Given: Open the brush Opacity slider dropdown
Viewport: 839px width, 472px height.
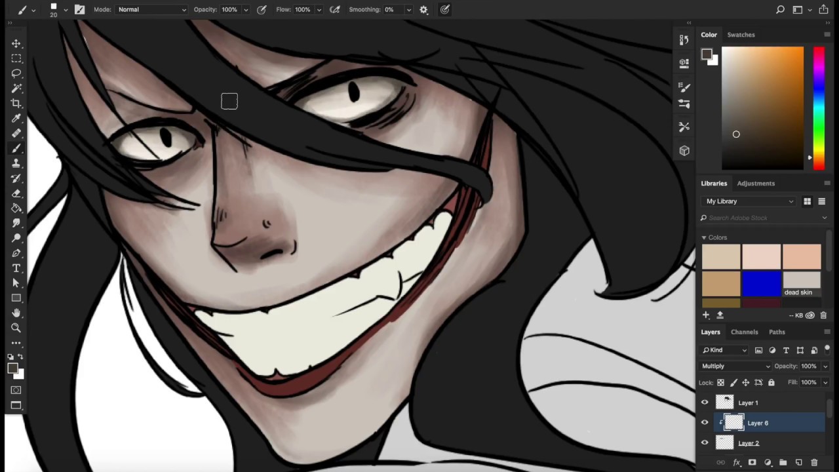Looking at the screenshot, I should point(246,10).
